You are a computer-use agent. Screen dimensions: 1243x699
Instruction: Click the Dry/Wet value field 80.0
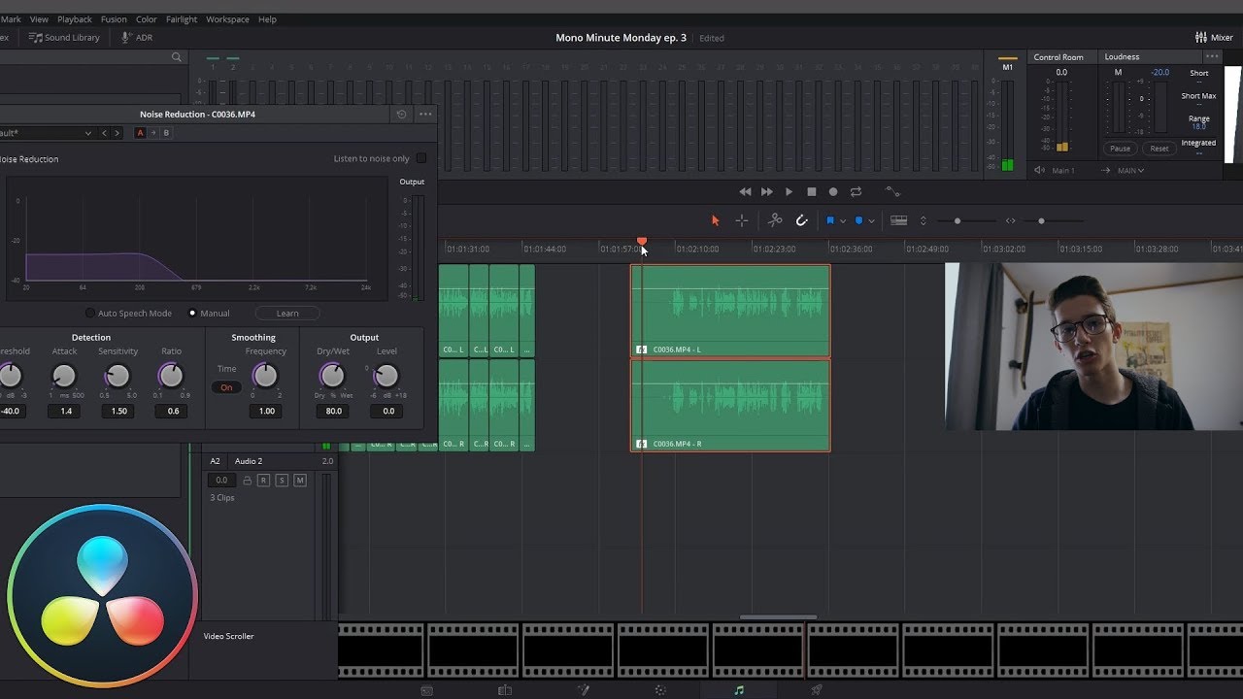pos(333,411)
